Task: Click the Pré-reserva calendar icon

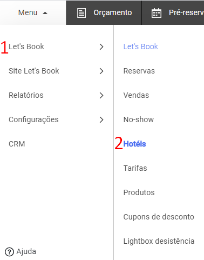Action: pos(157,13)
